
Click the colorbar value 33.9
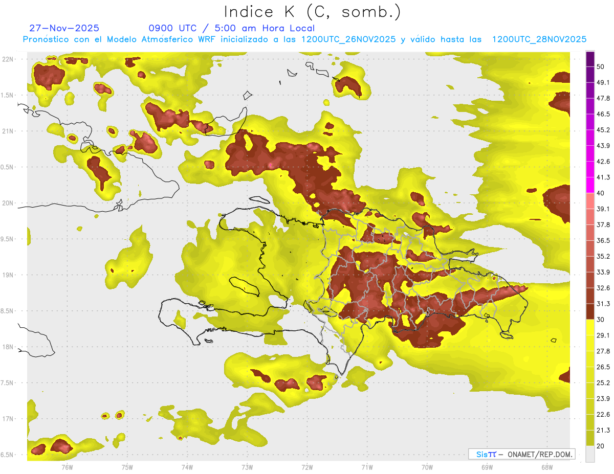coord(603,272)
